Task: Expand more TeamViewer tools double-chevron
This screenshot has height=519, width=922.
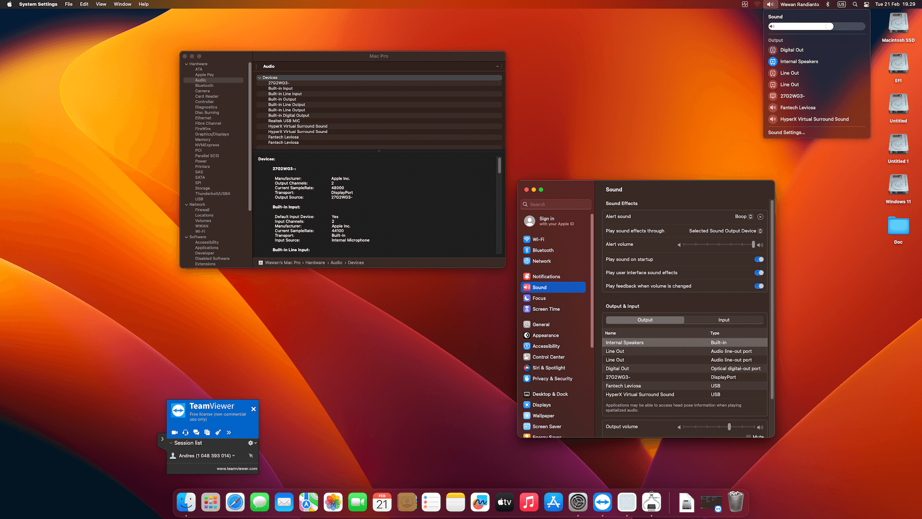Action: tap(229, 432)
